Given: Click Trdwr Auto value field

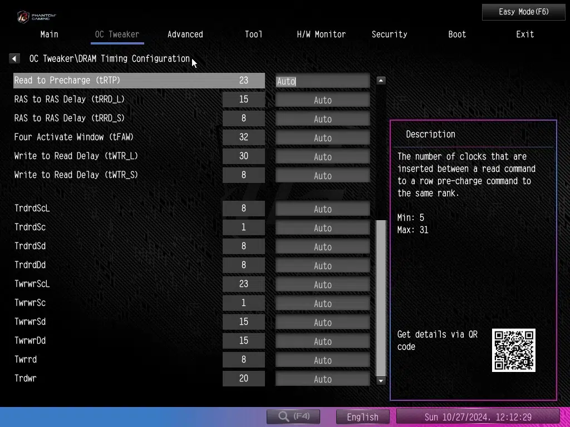Looking at the screenshot, I should coord(322,379).
